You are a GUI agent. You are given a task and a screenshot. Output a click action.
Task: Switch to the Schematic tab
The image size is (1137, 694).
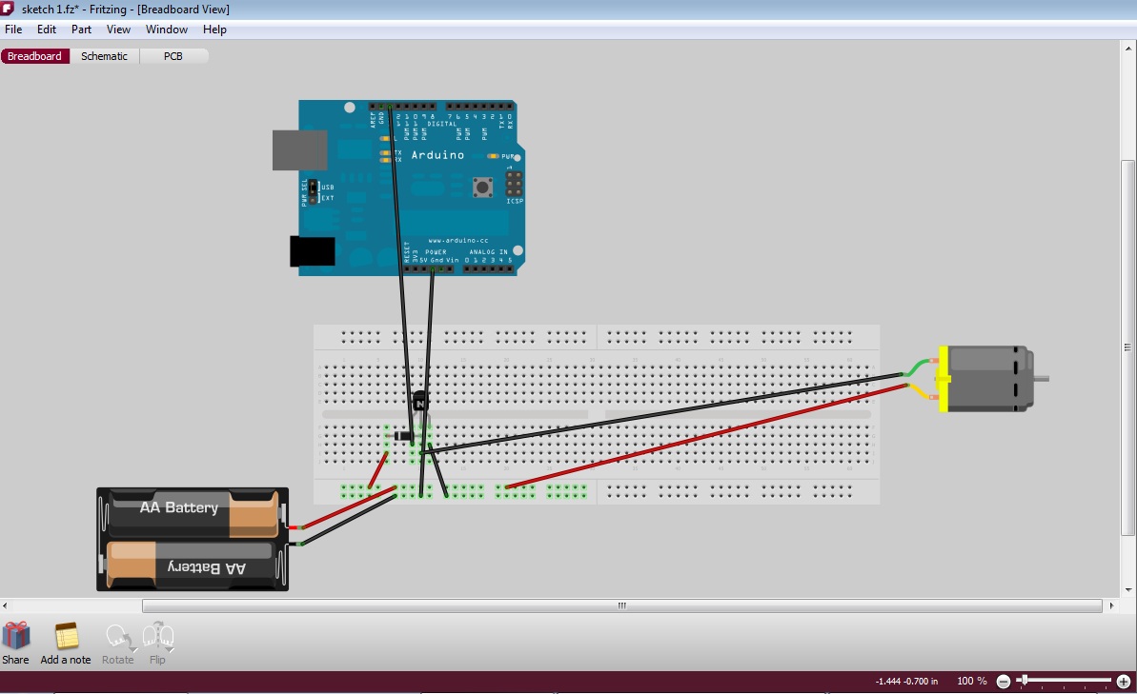click(x=104, y=56)
